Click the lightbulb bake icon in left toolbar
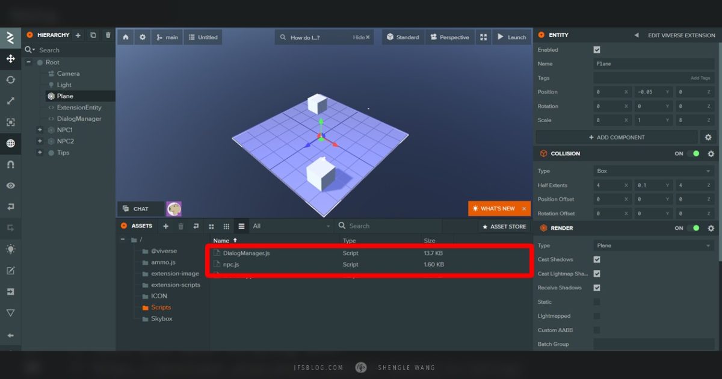Viewport: 722px width, 379px height. [x=10, y=249]
